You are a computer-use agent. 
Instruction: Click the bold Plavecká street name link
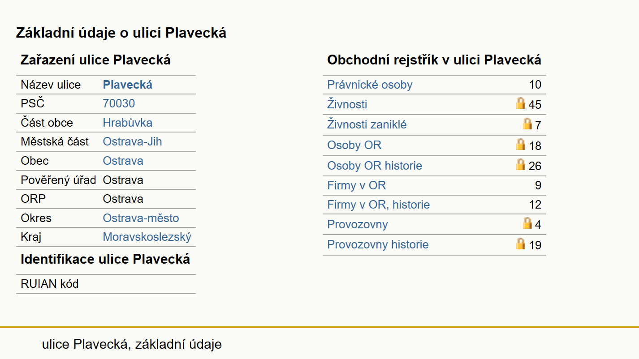[128, 85]
